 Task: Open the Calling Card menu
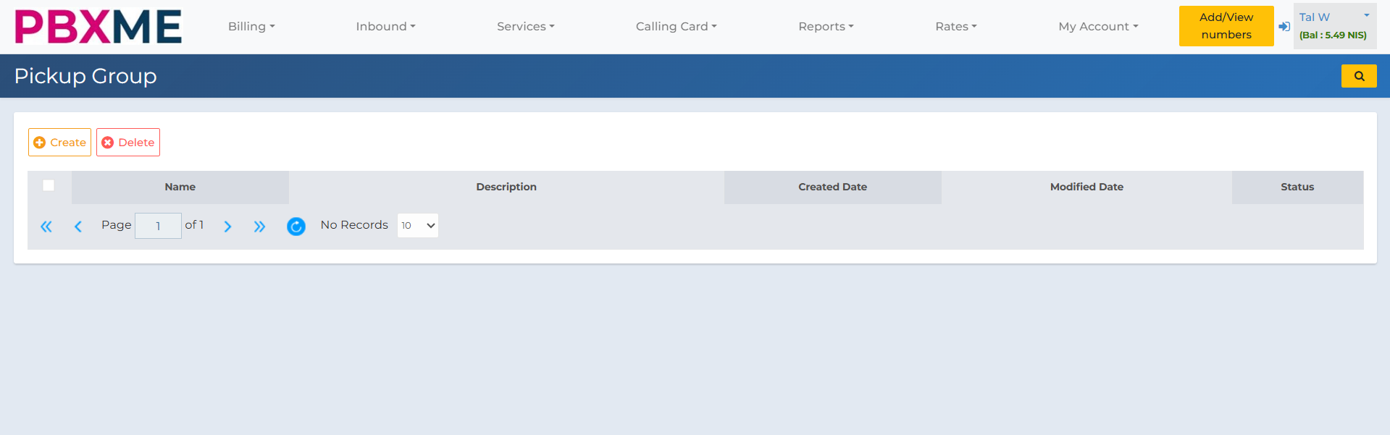pos(676,27)
